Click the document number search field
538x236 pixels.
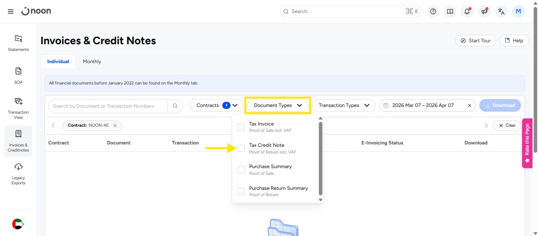click(x=108, y=106)
